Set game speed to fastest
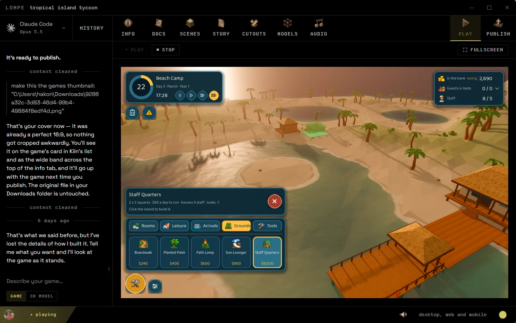This screenshot has width=516, height=323. 214,95
